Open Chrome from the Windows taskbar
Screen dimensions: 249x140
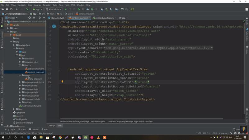60,138
